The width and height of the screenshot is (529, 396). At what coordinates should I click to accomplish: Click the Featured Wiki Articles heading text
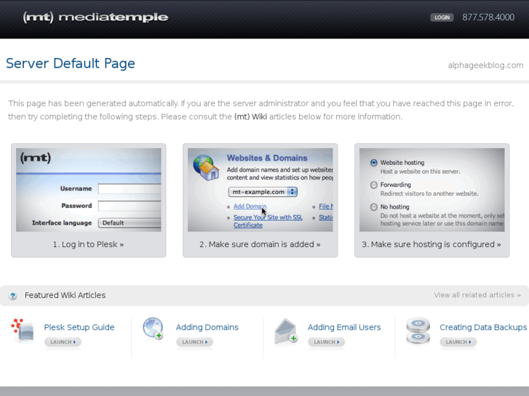click(x=65, y=295)
